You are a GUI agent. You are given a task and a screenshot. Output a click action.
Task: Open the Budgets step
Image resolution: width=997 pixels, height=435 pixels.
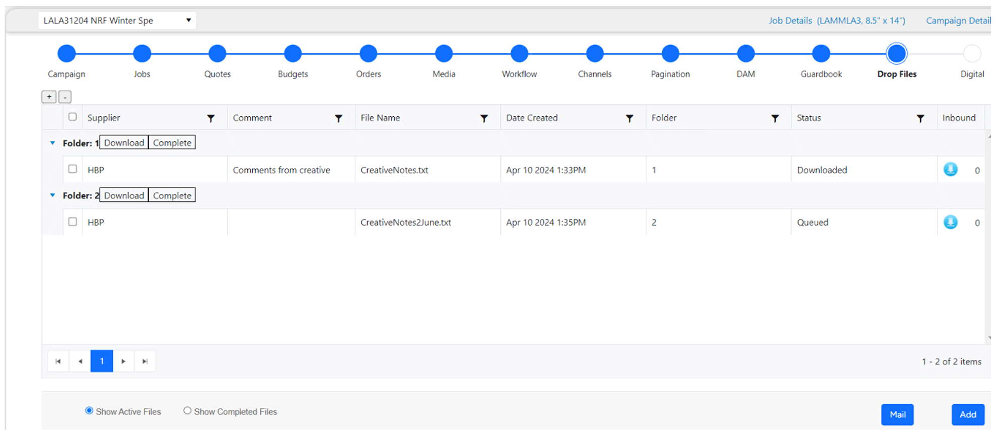point(293,53)
